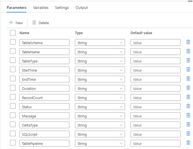Click trash icon in StartTime row
Viewport: 193px width, 149px height.
tap(188, 69)
